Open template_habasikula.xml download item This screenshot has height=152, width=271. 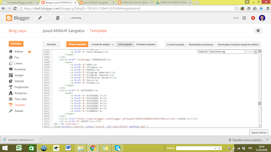tap(21, 140)
